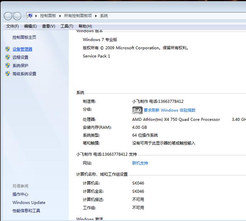Viewport: 246px width, 221px height.
Task: Click the computer icon in address bar
Action: [x=30, y=16]
